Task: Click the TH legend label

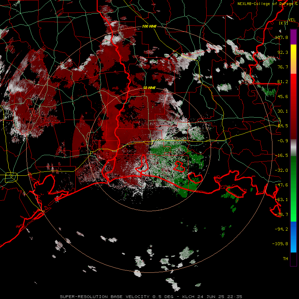Action: click(x=285, y=259)
